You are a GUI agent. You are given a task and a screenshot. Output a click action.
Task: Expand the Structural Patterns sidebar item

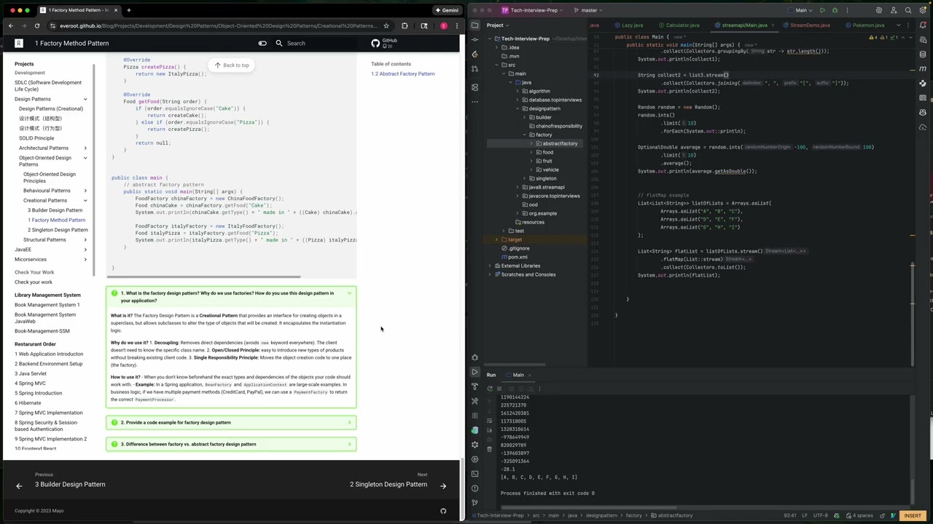click(x=85, y=239)
